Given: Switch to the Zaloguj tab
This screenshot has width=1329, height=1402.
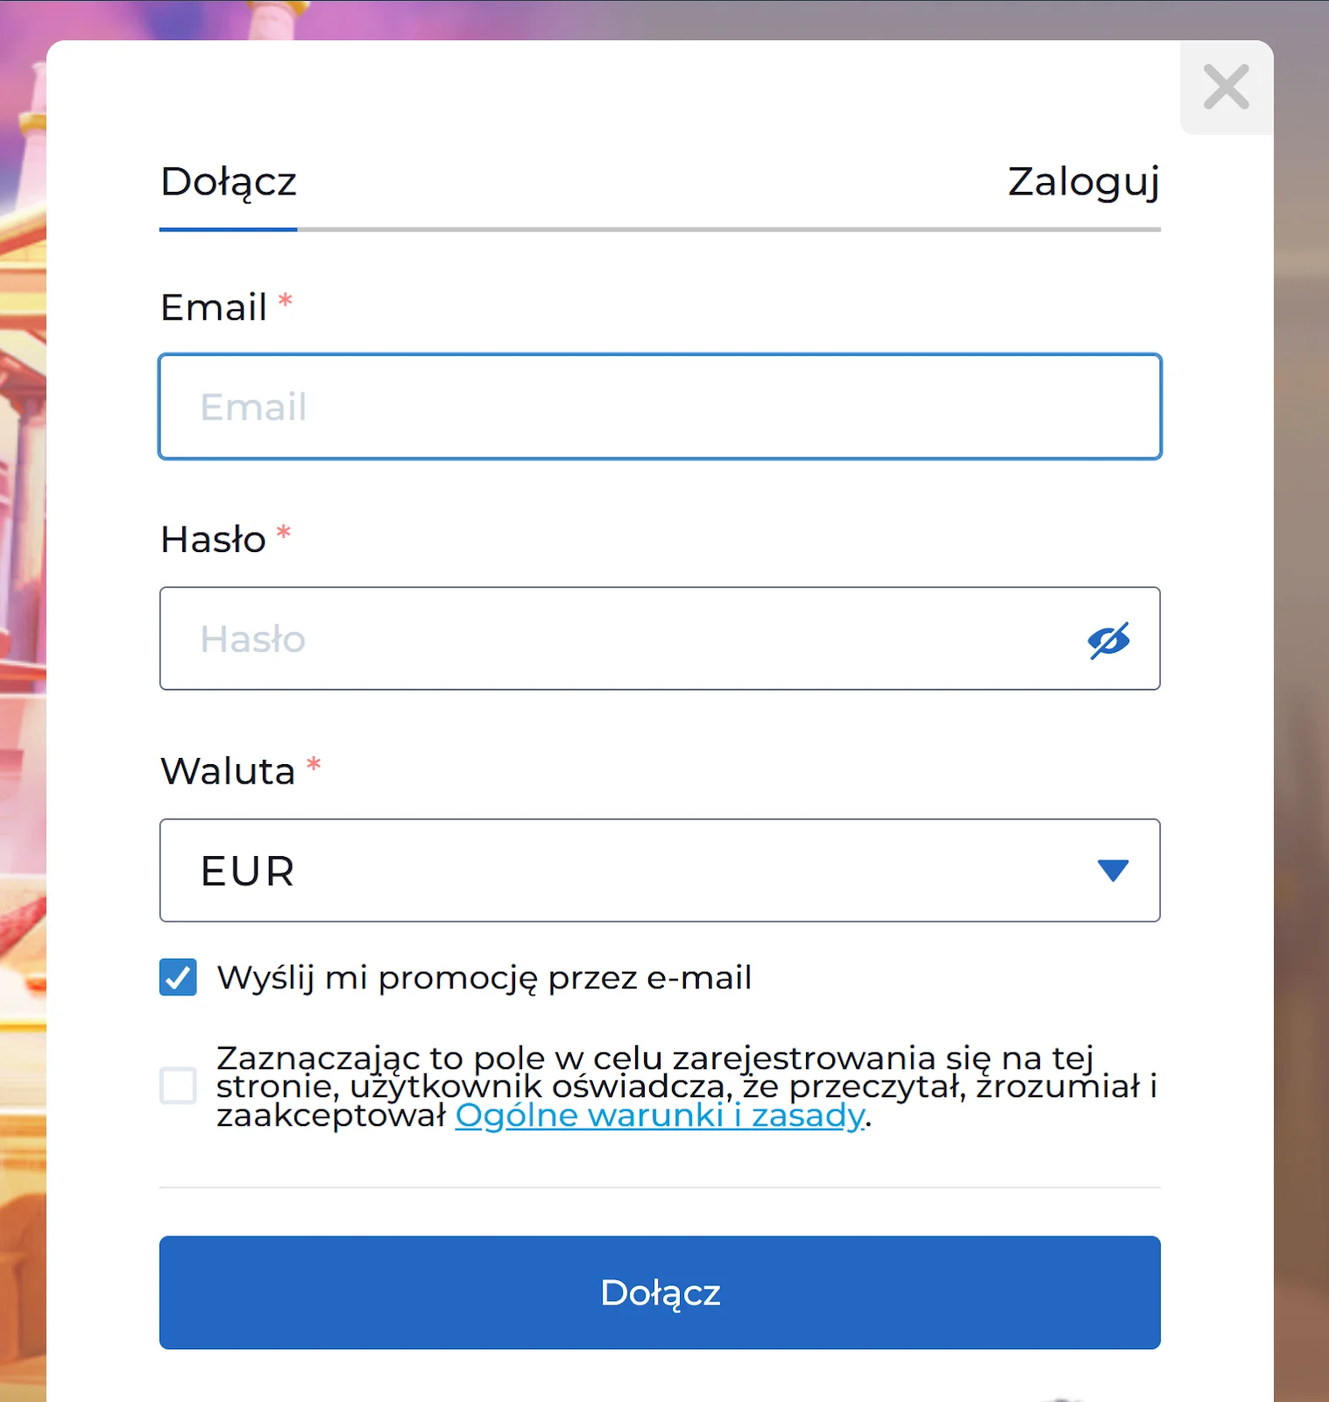Looking at the screenshot, I should tap(1083, 182).
